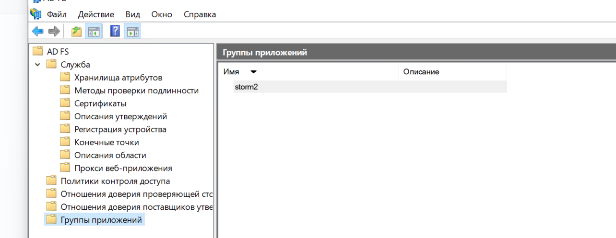The width and height of the screenshot is (616, 238).
Task: Click the Back arrow toolbar icon
Action: click(x=37, y=32)
